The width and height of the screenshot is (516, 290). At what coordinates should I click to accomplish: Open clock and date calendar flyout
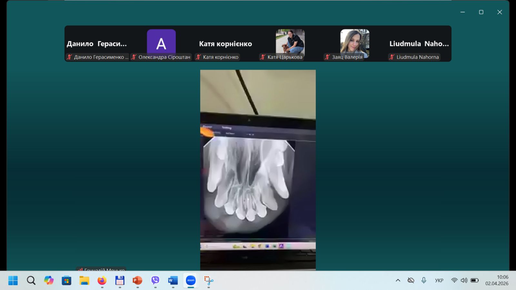point(497,280)
